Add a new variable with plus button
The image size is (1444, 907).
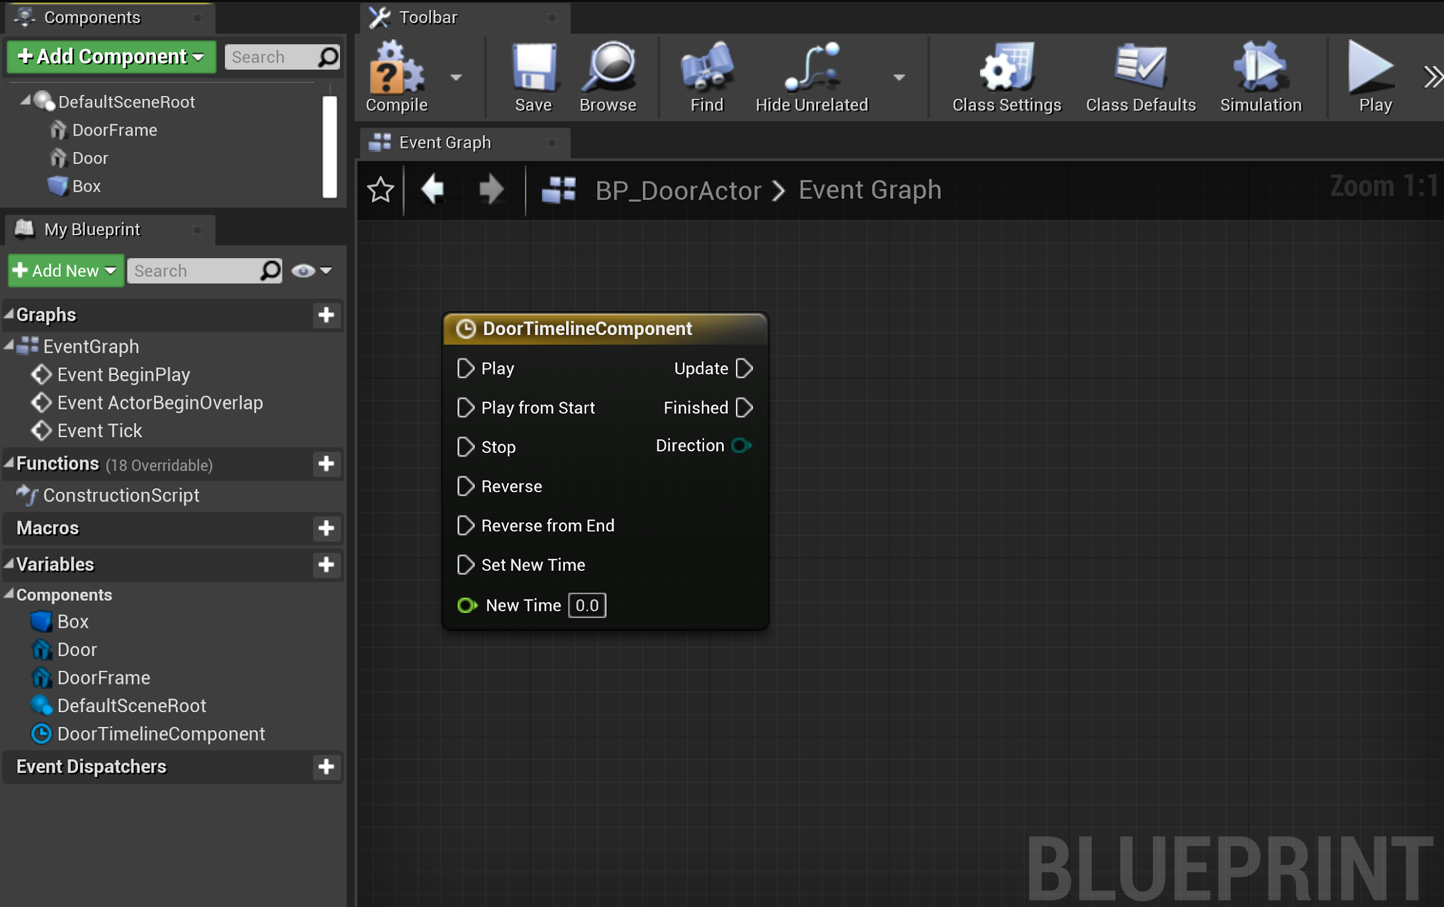[326, 564]
